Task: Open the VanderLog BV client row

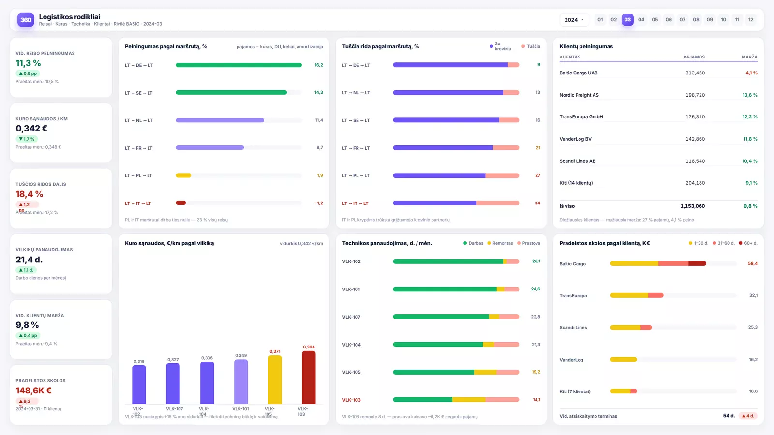Action: 658,139
